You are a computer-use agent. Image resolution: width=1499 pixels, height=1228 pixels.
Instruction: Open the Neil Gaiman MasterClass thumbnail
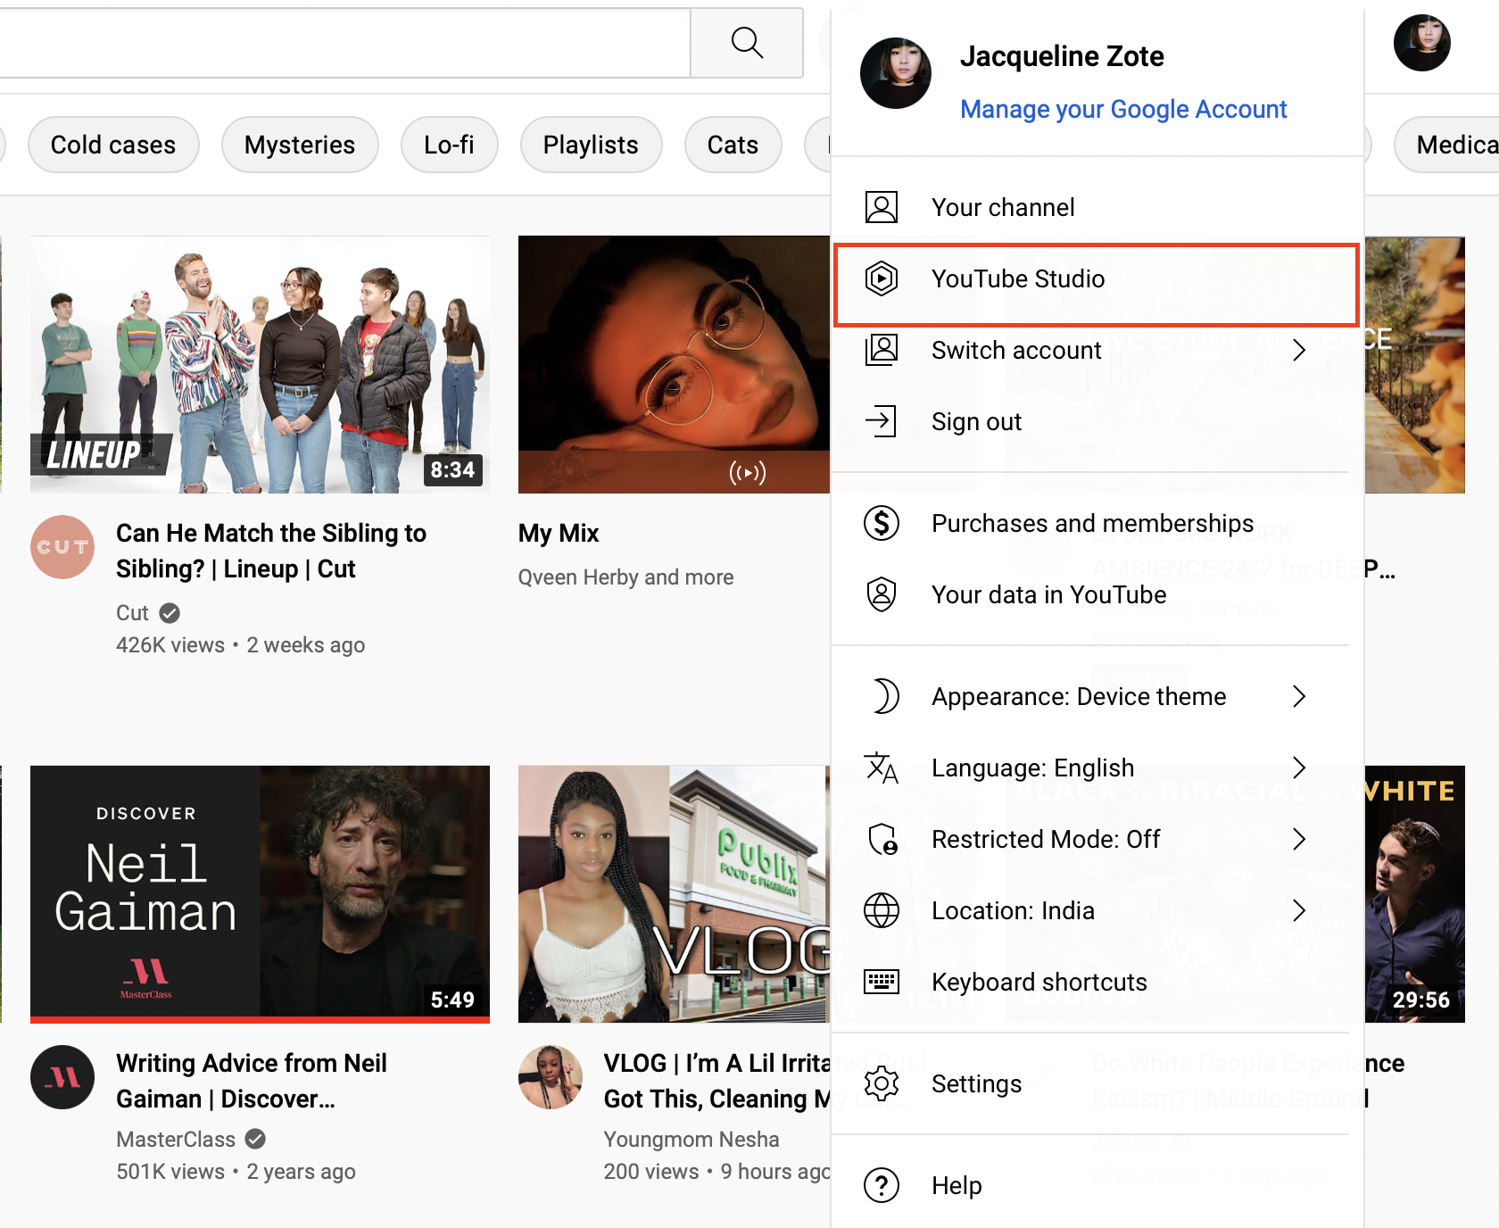pos(260,894)
